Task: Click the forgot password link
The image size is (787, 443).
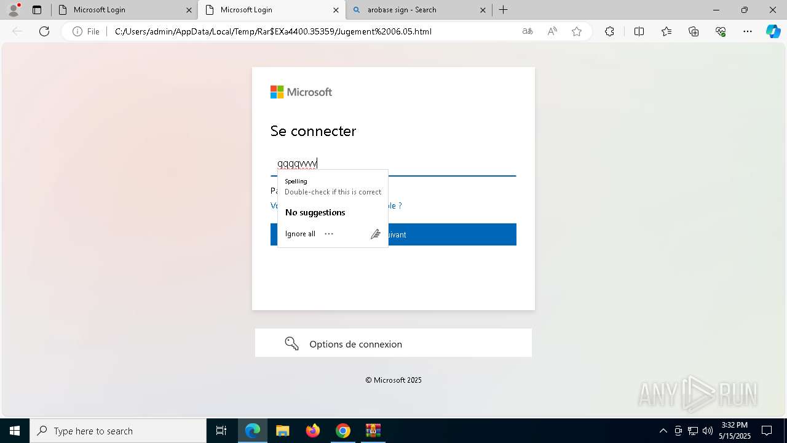Action: pyautogui.click(x=336, y=206)
